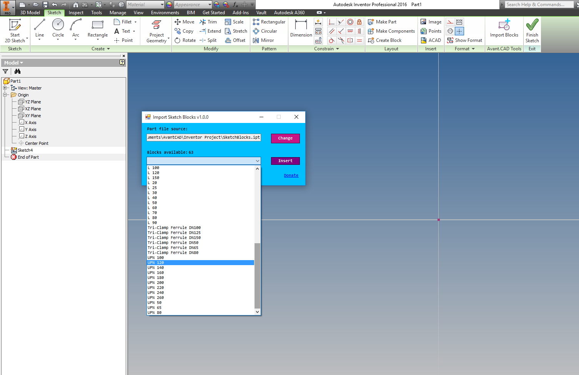
Task: Select the Extend tool
Action: [x=210, y=31]
